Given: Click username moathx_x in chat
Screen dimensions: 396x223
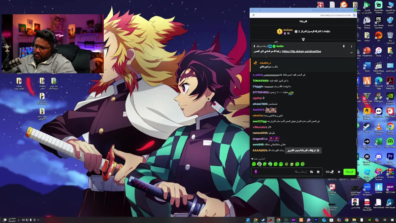Looking at the screenshot, I should coord(265,63).
